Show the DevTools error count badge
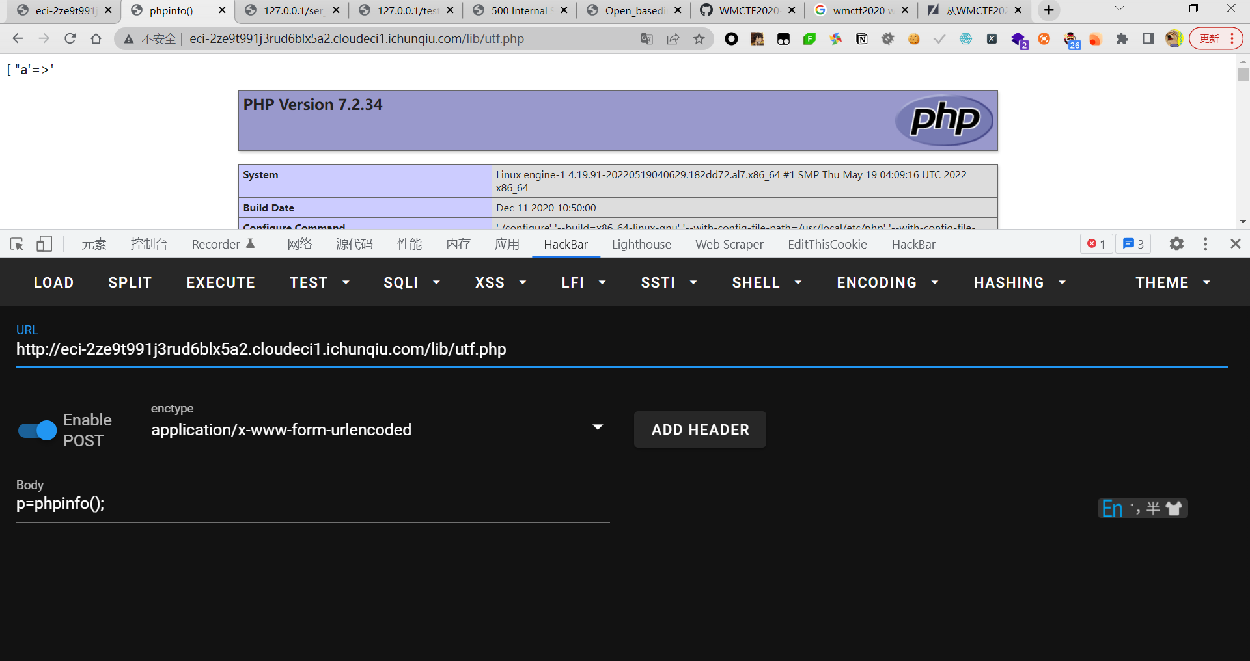The height and width of the screenshot is (661, 1250). coord(1096,244)
